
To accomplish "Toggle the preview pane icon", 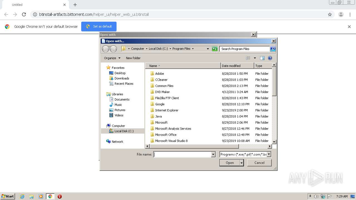I will click(262, 58).
